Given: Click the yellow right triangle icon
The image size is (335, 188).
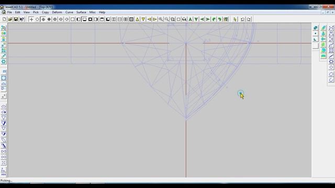Looking at the screenshot, I should tap(155, 19).
